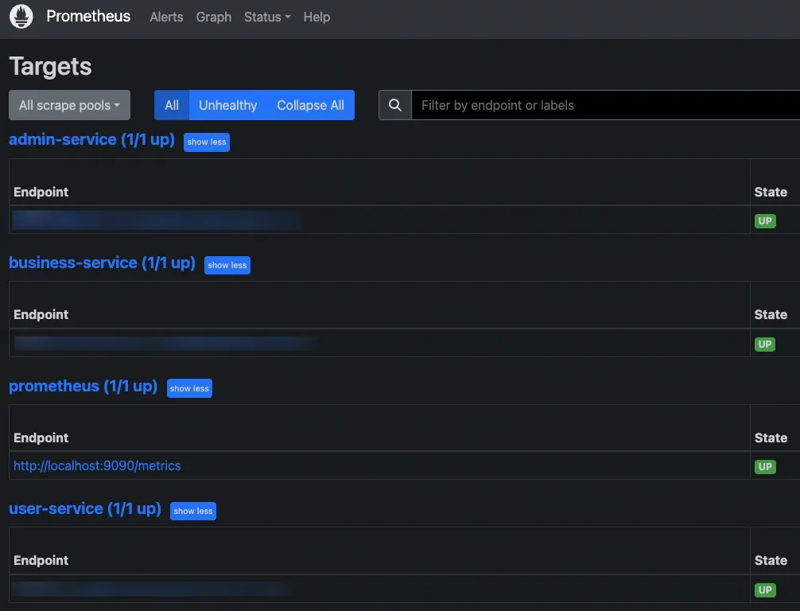This screenshot has width=800, height=611.
Task: Open the Alerts page
Action: pos(166,17)
